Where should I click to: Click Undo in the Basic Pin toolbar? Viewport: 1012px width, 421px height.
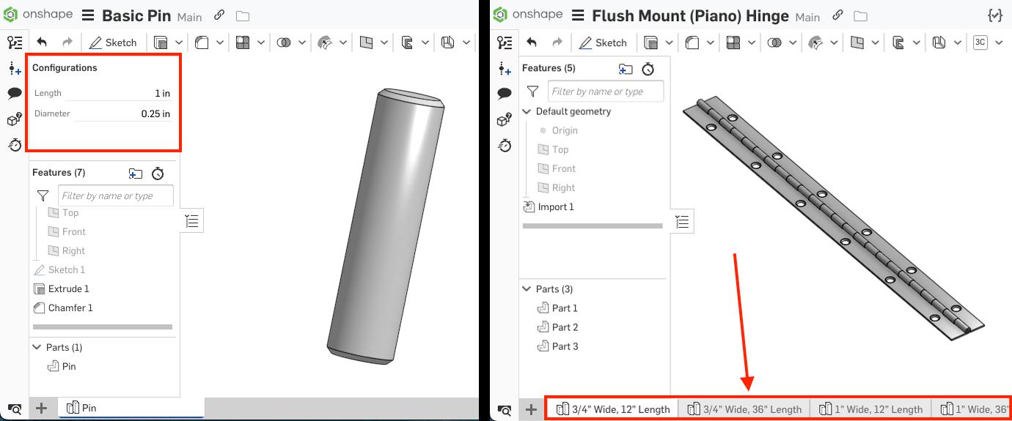coord(42,42)
